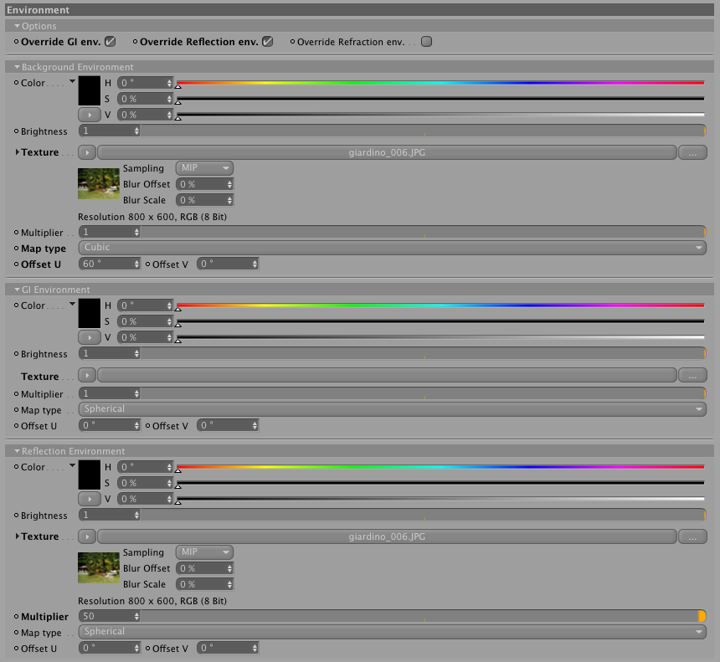Click Reflection color expand arrow button beside V

pos(90,499)
